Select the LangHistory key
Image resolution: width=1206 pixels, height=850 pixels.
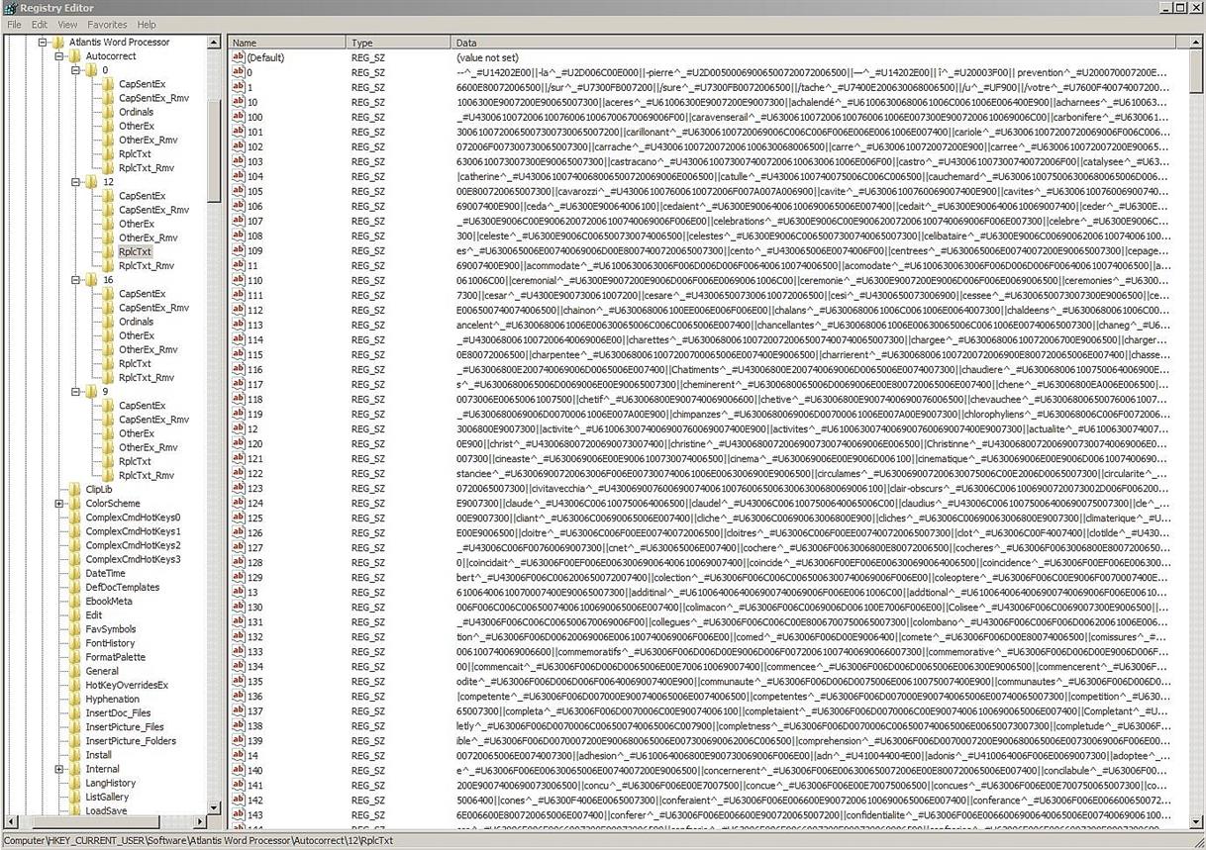[x=111, y=783]
